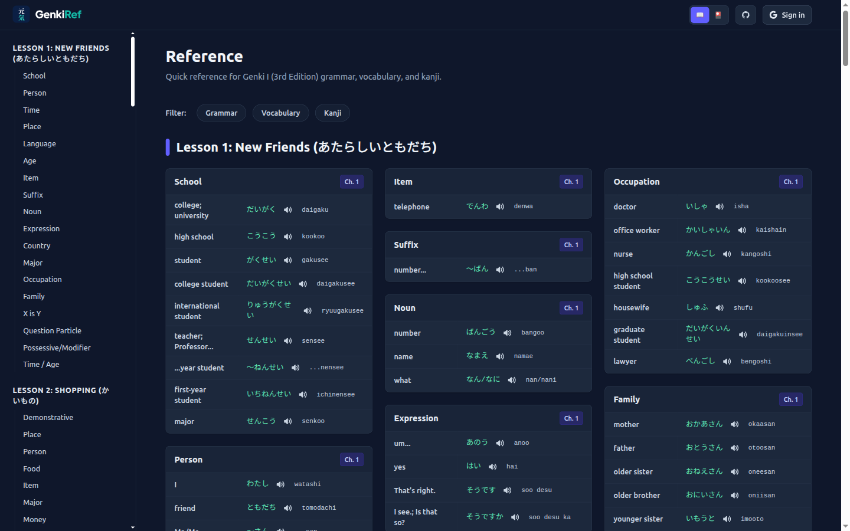The height and width of the screenshot is (531, 850).
Task: Play audio for anoo
Action: coord(500,443)
